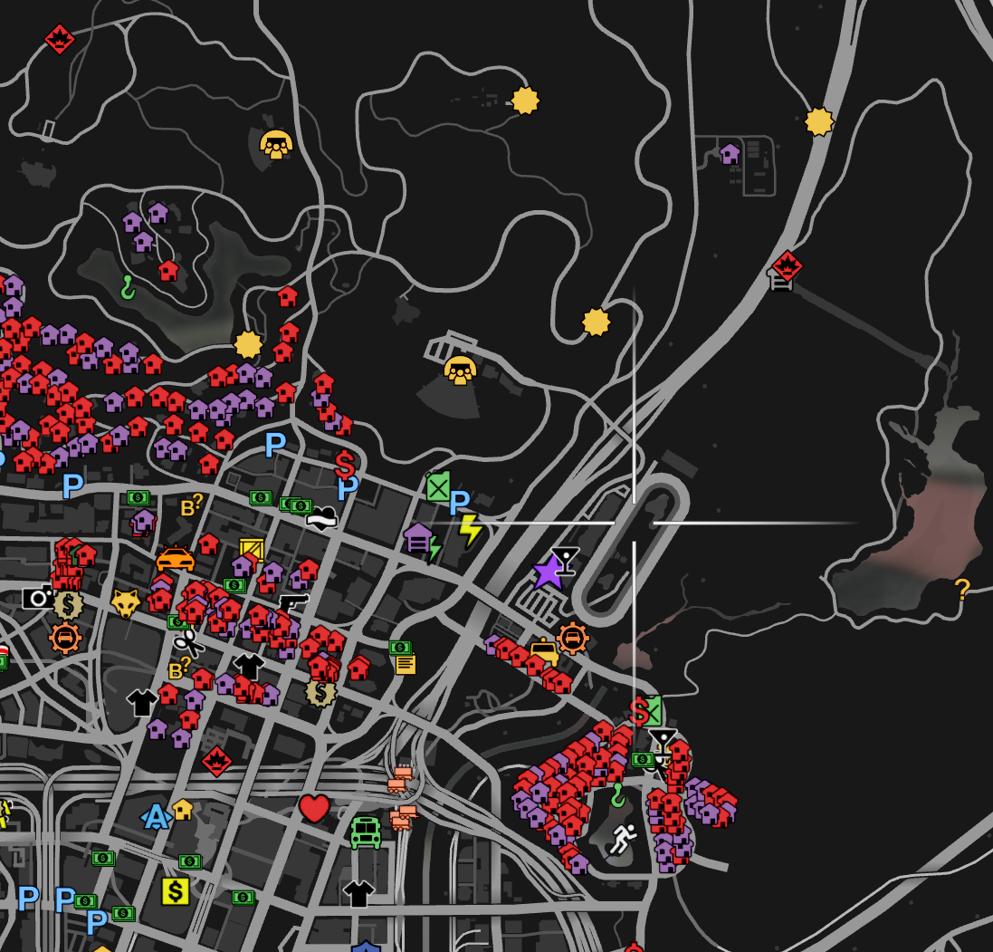Click the green hook icon by the lake
Image resolution: width=993 pixels, height=952 pixels.
pos(128,288)
